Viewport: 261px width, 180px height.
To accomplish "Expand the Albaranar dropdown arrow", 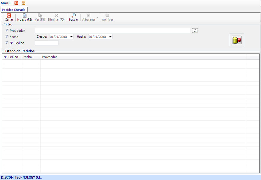I will pos(97,17).
